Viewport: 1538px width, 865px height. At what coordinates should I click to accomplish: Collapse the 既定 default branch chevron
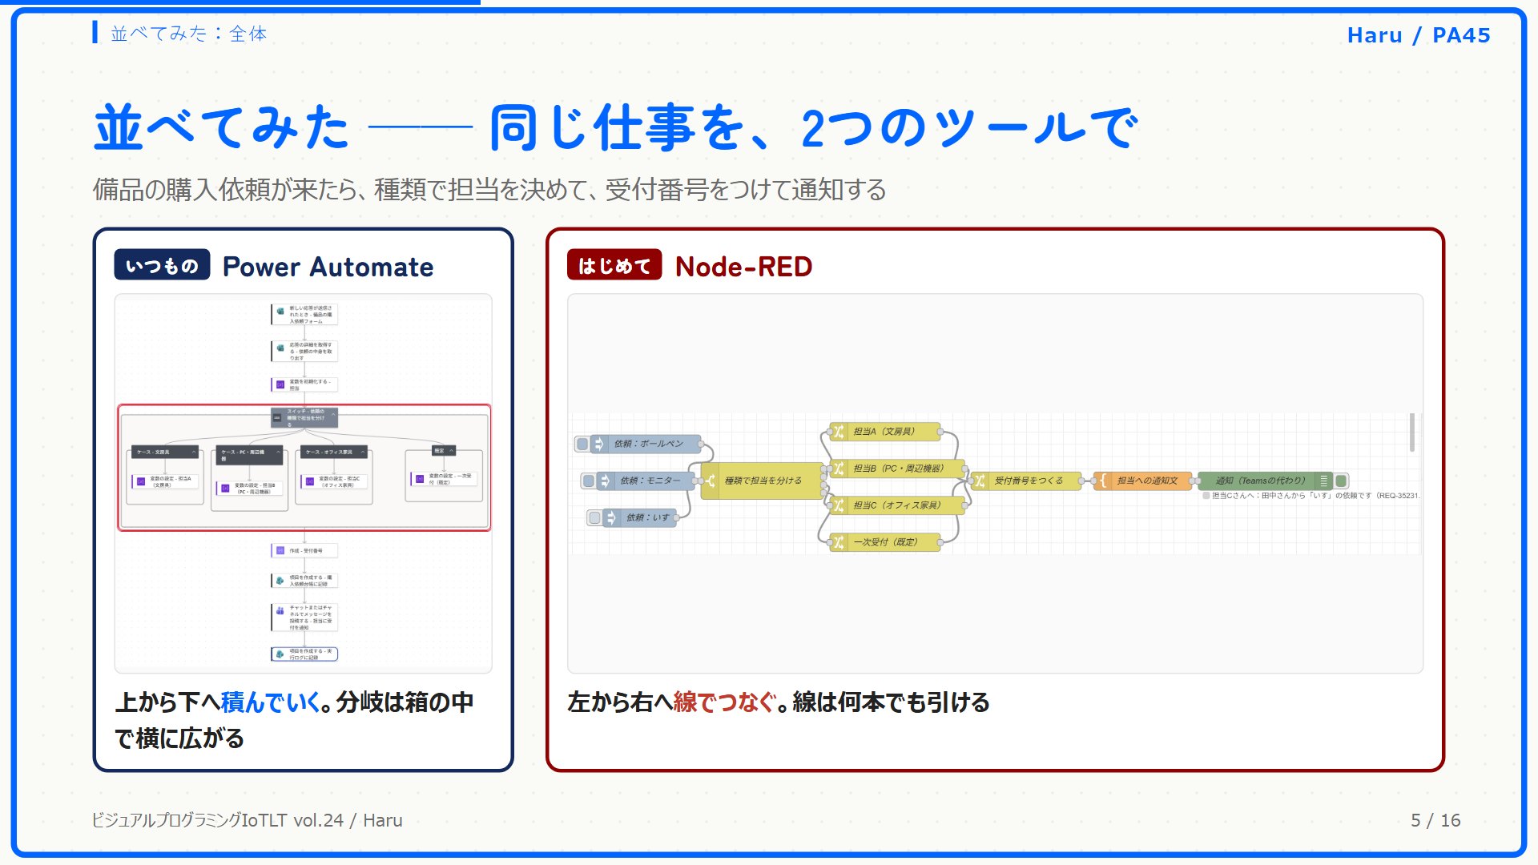[x=451, y=451]
